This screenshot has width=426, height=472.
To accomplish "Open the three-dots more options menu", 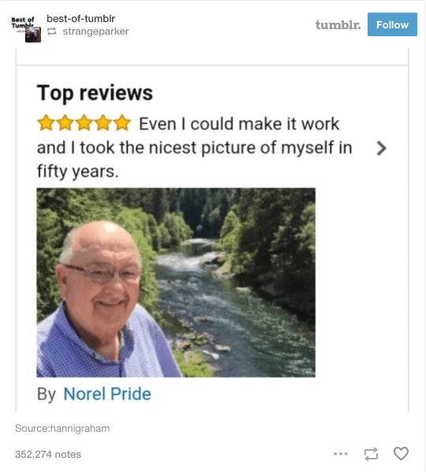I will coord(341,454).
